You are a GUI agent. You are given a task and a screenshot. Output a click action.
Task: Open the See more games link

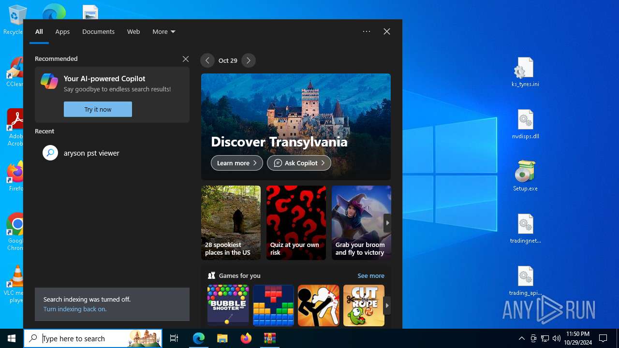tap(371, 275)
